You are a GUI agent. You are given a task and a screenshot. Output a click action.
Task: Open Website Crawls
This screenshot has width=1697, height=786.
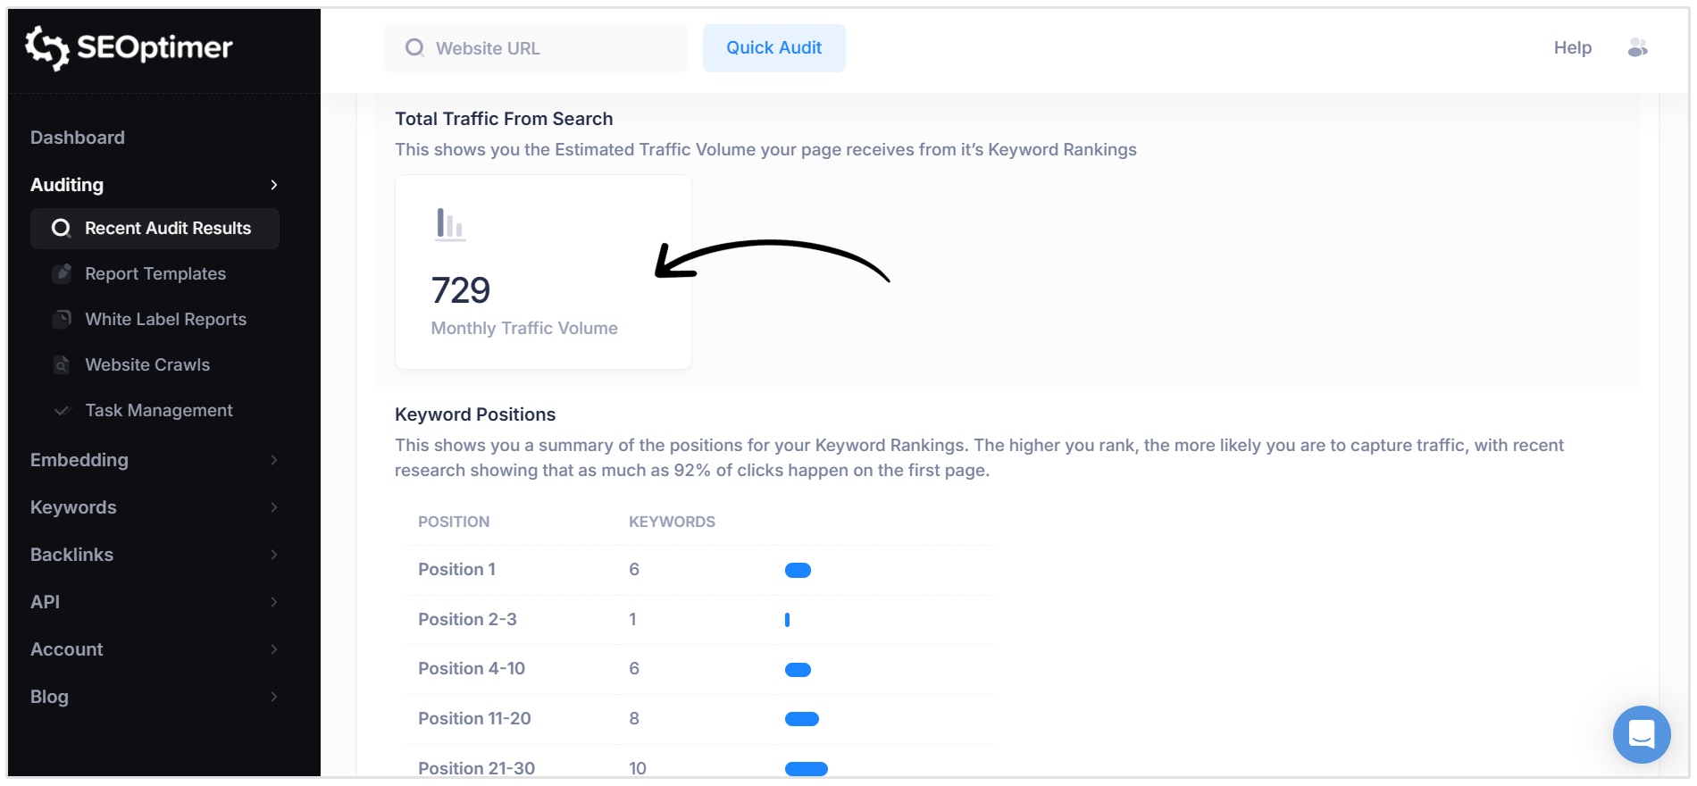147,365
